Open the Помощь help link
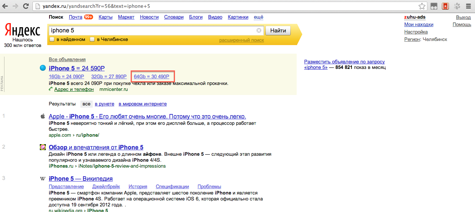 pos(462,25)
